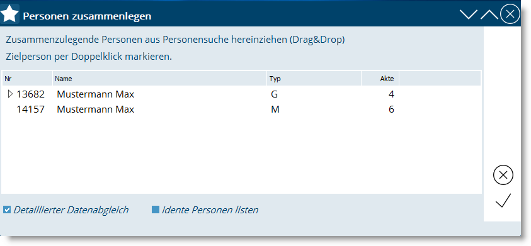Click the downward chevron in title bar
Image resolution: width=531 pixels, height=246 pixels.
(469, 14)
